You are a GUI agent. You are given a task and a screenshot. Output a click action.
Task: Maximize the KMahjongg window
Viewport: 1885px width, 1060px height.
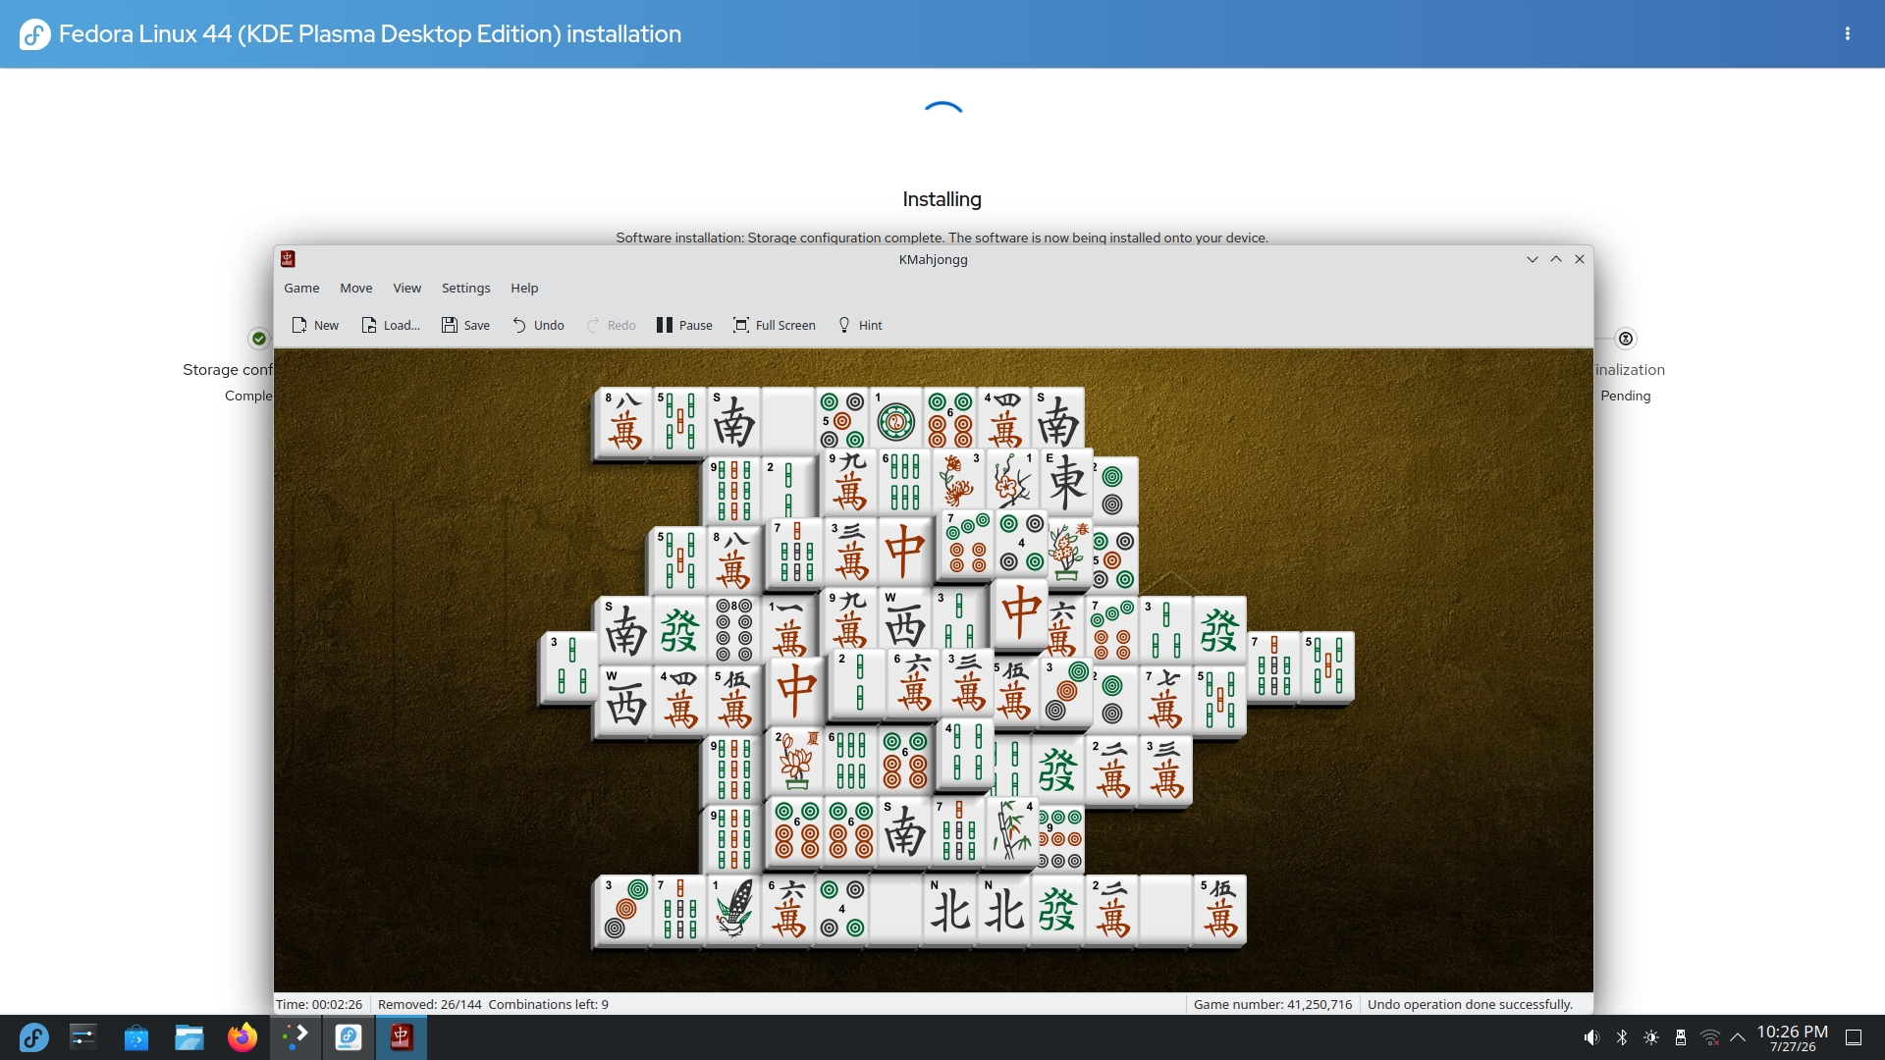point(1556,259)
